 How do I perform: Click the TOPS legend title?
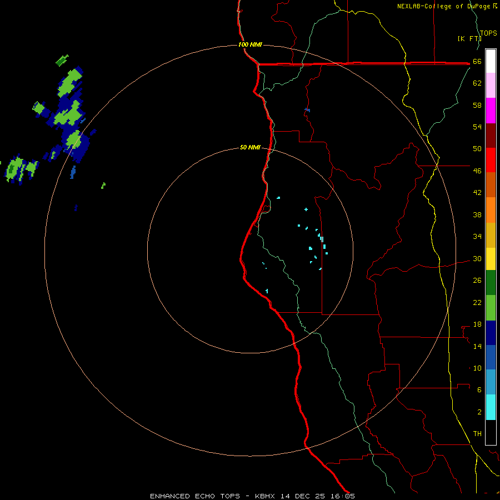pos(488,33)
